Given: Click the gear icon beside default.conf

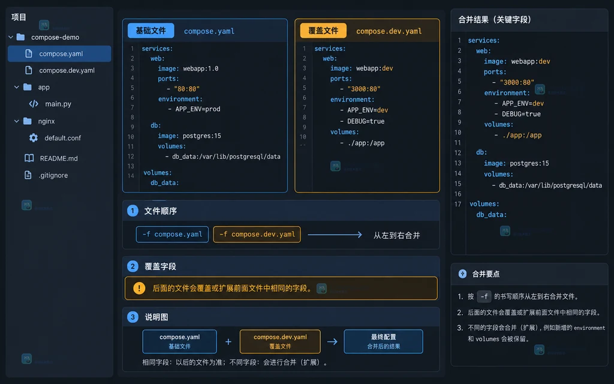Looking at the screenshot, I should pyautogui.click(x=34, y=138).
